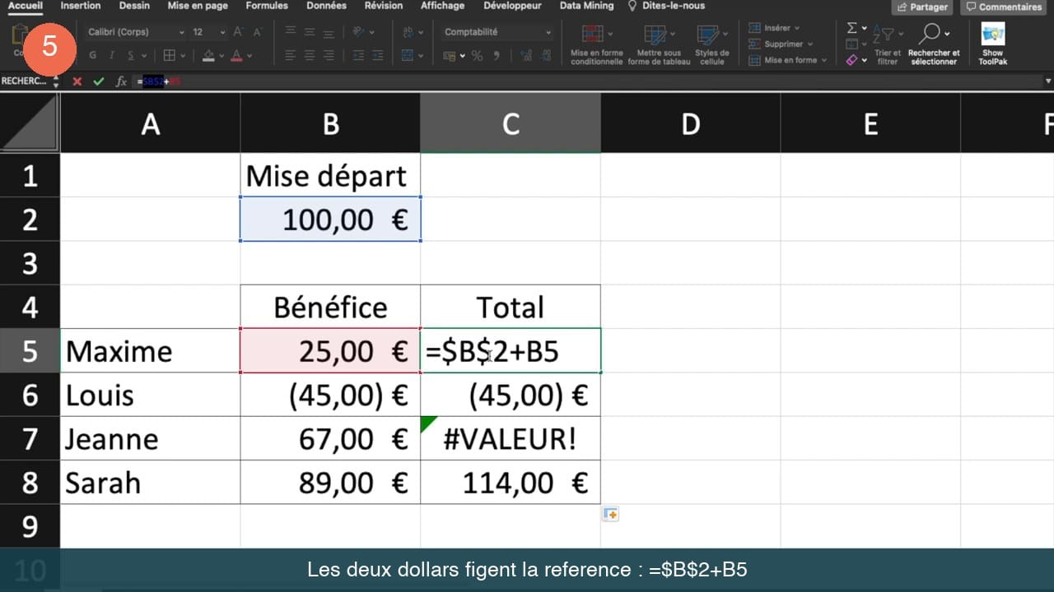Increase font size with larger A
The image size is (1054, 592).
click(238, 32)
